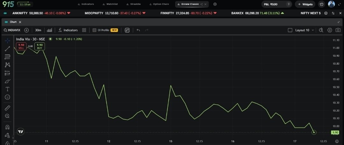
Task: Click the India Vix · 30 · NSE title
Action: click(x=31, y=39)
